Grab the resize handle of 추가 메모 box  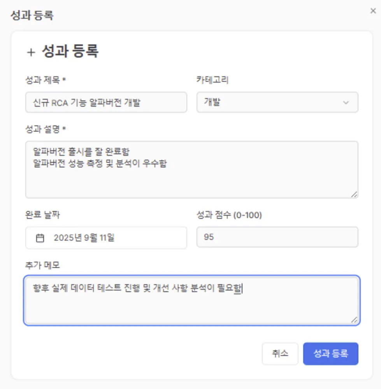tap(354, 320)
